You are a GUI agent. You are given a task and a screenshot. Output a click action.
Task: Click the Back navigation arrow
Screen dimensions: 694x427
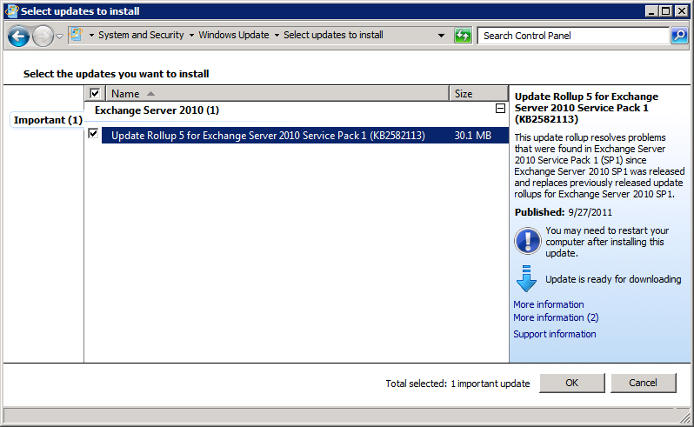pyautogui.click(x=18, y=37)
